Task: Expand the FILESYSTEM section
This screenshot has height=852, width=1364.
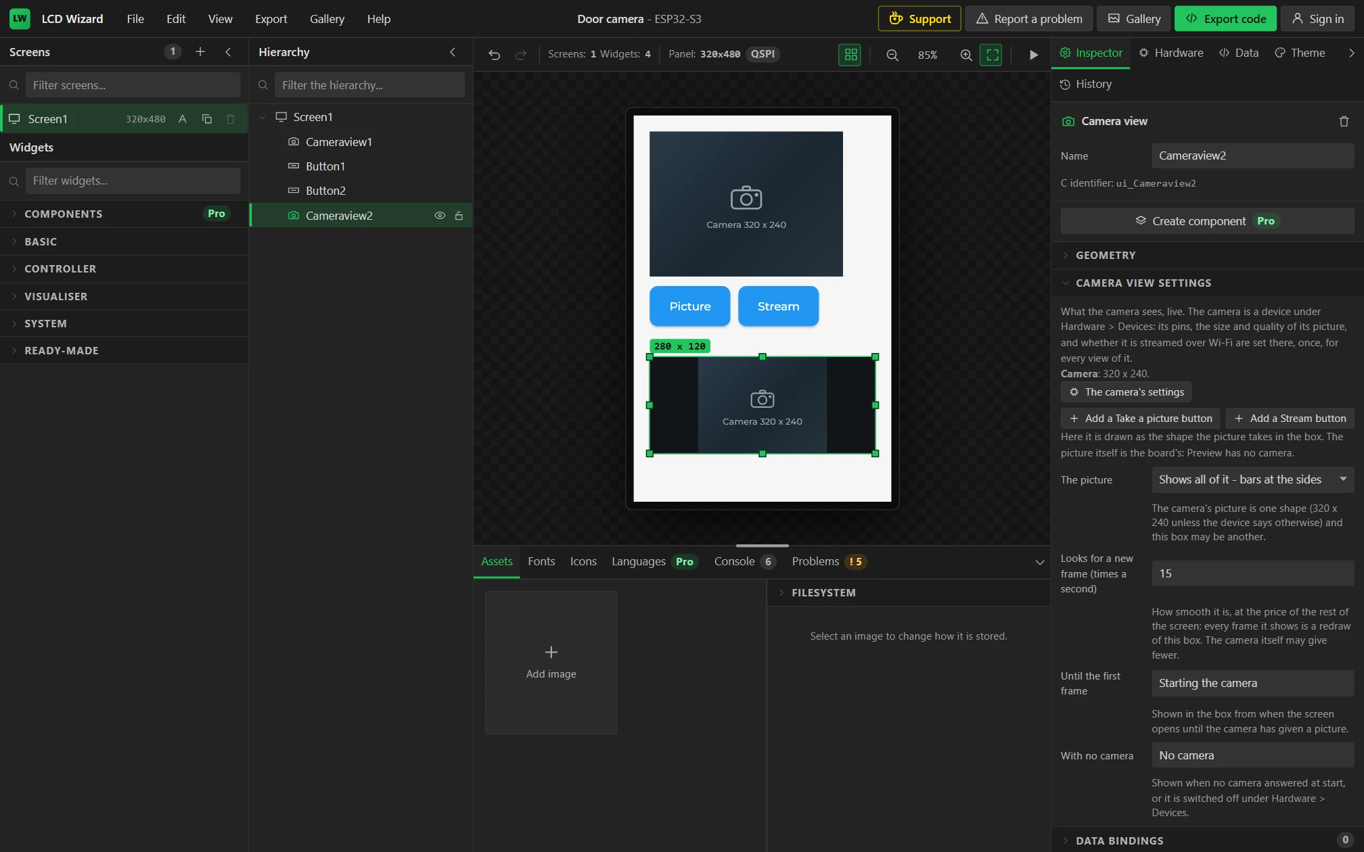Action: 909,593
